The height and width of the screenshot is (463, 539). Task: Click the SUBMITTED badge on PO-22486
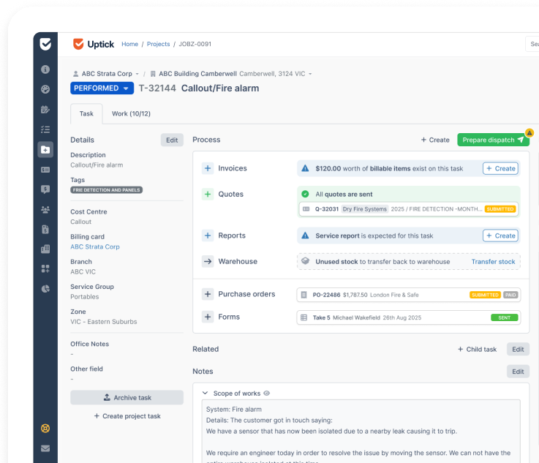pos(485,295)
